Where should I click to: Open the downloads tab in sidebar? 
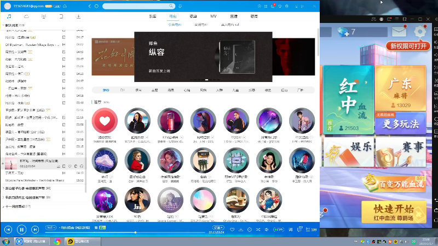pyautogui.click(x=78, y=16)
